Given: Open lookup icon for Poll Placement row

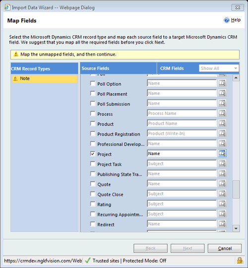Looking at the screenshot, I should click(222, 93).
